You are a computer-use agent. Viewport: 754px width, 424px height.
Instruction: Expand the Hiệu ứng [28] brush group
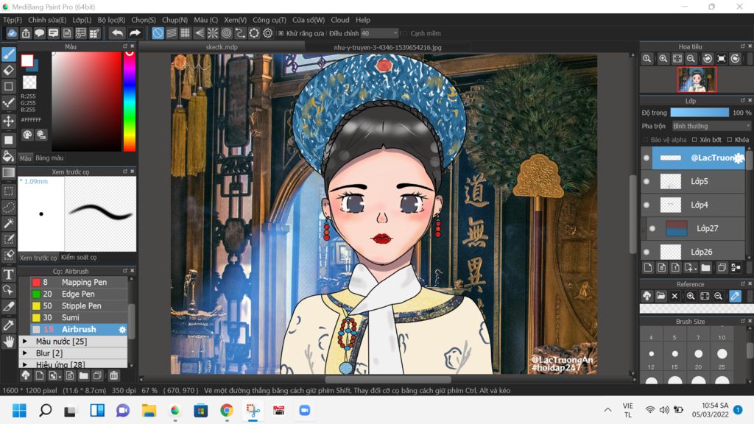pyautogui.click(x=25, y=364)
